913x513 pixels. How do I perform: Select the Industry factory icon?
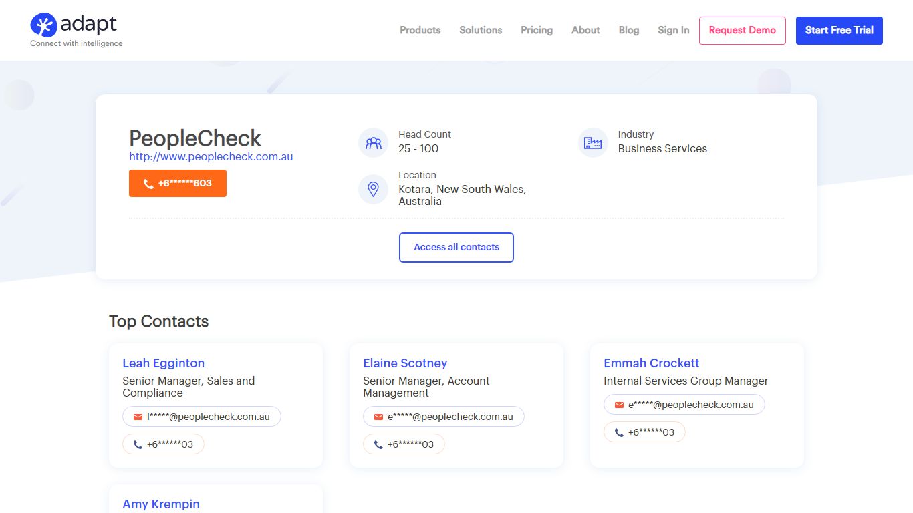click(x=593, y=142)
